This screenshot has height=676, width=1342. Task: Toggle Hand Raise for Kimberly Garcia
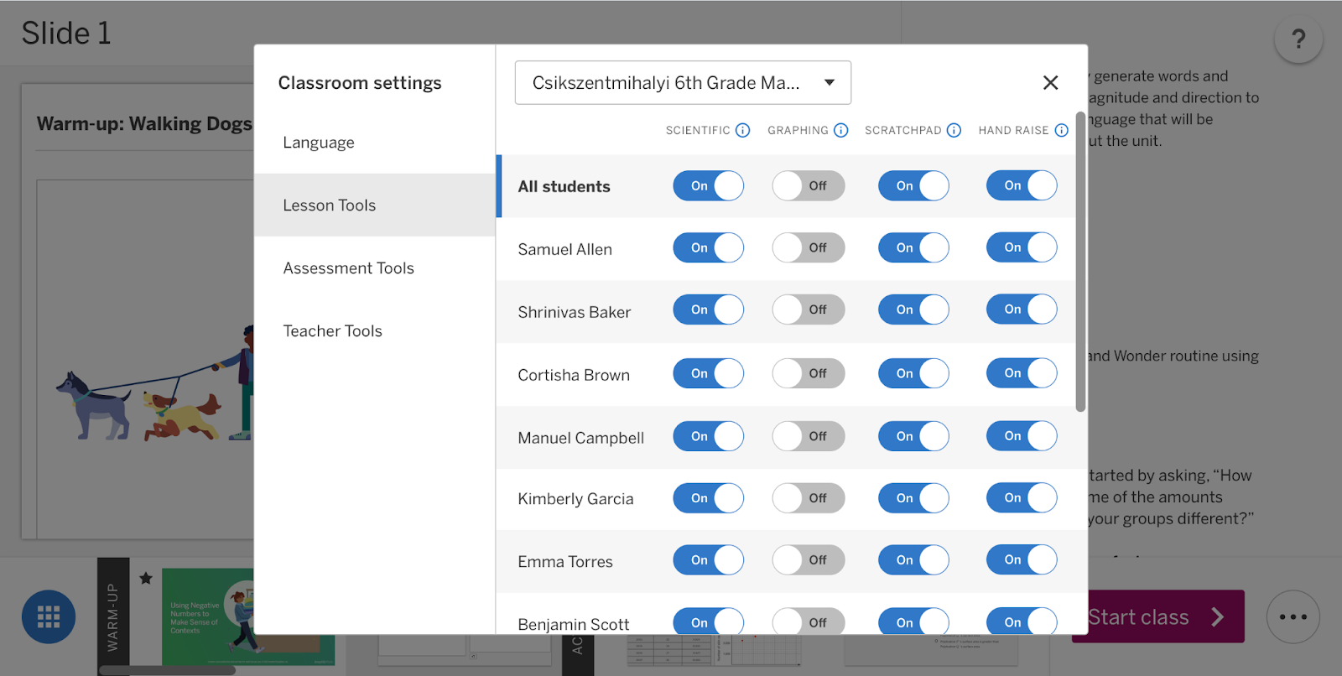pyautogui.click(x=1022, y=498)
